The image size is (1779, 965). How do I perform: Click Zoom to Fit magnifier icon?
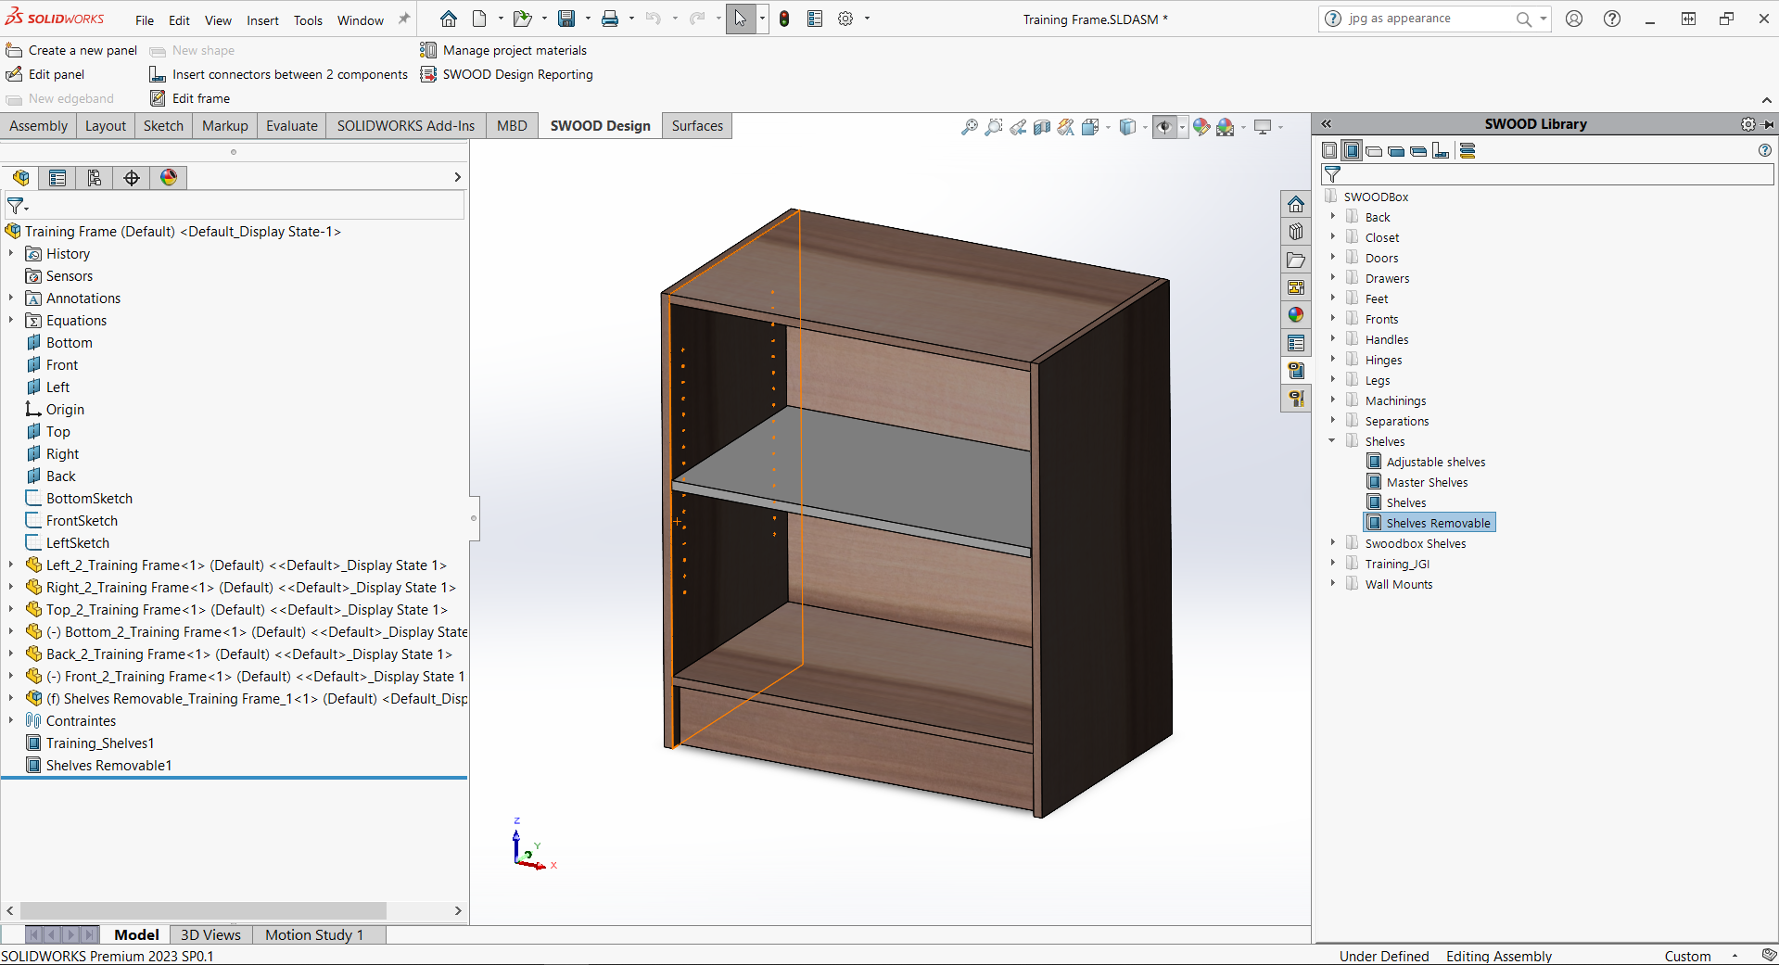tap(970, 127)
